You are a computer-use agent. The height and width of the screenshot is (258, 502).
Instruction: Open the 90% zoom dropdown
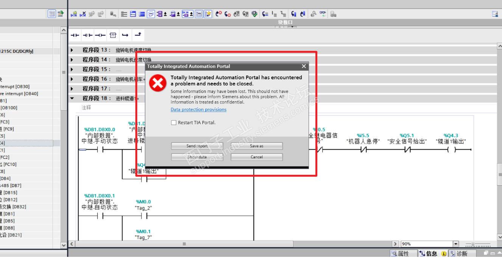tap(456, 244)
